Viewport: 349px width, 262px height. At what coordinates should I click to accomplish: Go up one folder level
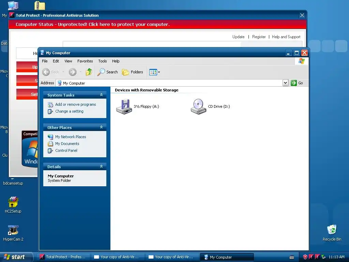tap(89, 72)
